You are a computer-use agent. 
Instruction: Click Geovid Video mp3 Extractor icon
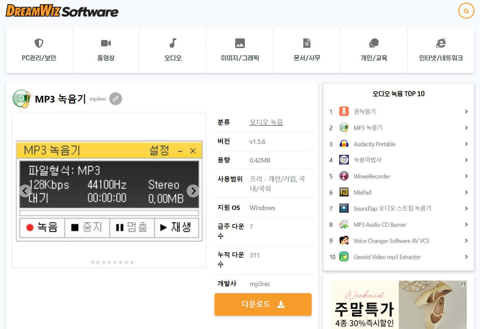[x=344, y=257]
